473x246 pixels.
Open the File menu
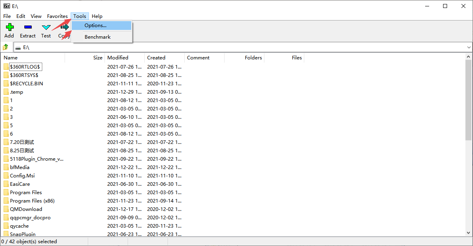point(7,16)
